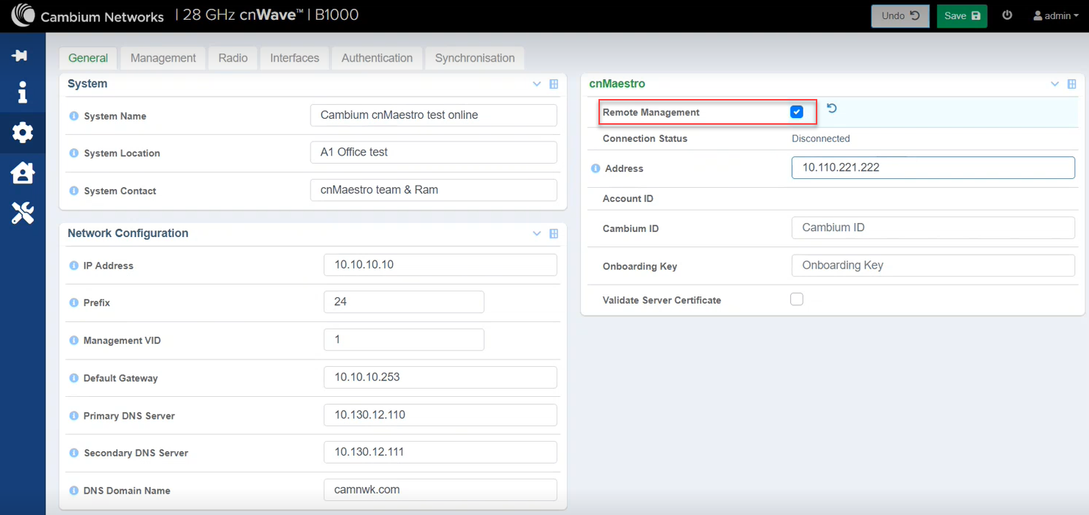The image size is (1089, 515).
Task: Collapse the cnMaestro panel chevron
Action: pyautogui.click(x=1054, y=84)
